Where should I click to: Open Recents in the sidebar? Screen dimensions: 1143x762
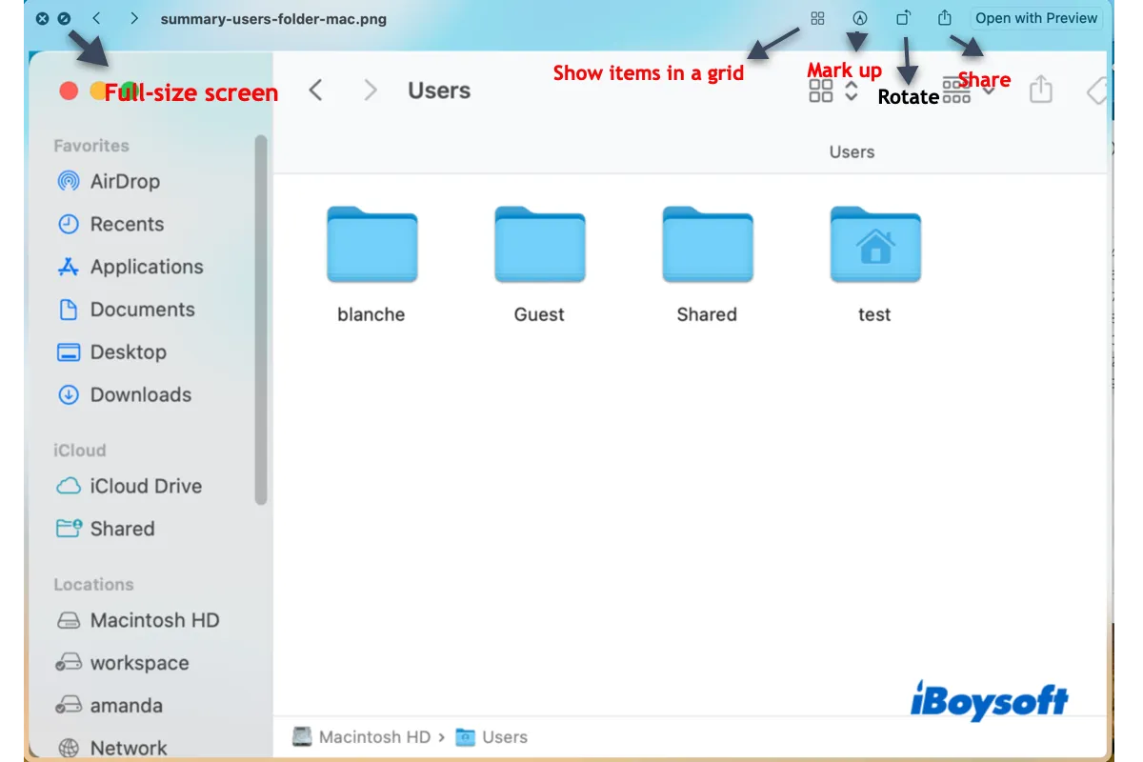coord(126,224)
